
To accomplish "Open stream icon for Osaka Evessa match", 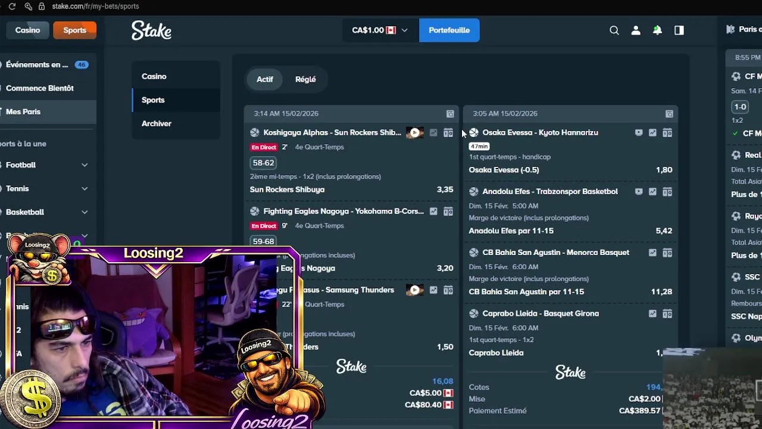I will click(x=639, y=133).
